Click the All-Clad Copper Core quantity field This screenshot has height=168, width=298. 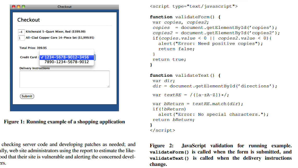coord(21,38)
